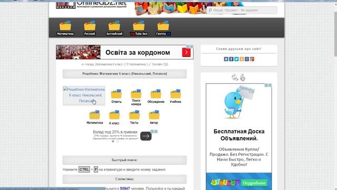Image resolution: width=337 pixels, height=190 pixels.
Task: Click the Быстрый поиск section header
Action: tap(125, 160)
